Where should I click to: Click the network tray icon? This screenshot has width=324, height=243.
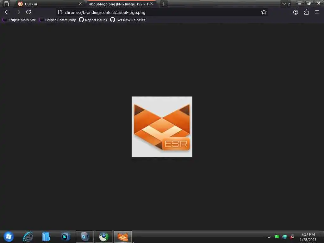pyautogui.click(x=284, y=237)
